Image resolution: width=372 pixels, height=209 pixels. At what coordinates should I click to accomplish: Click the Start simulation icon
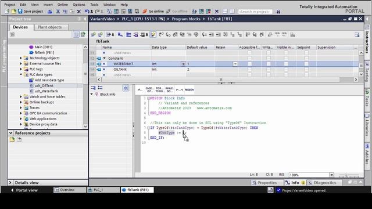tap(130, 12)
